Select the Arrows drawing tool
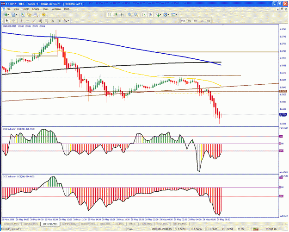 tap(66, 21)
